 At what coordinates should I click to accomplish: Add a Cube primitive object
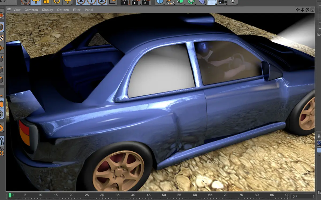(160, 2)
